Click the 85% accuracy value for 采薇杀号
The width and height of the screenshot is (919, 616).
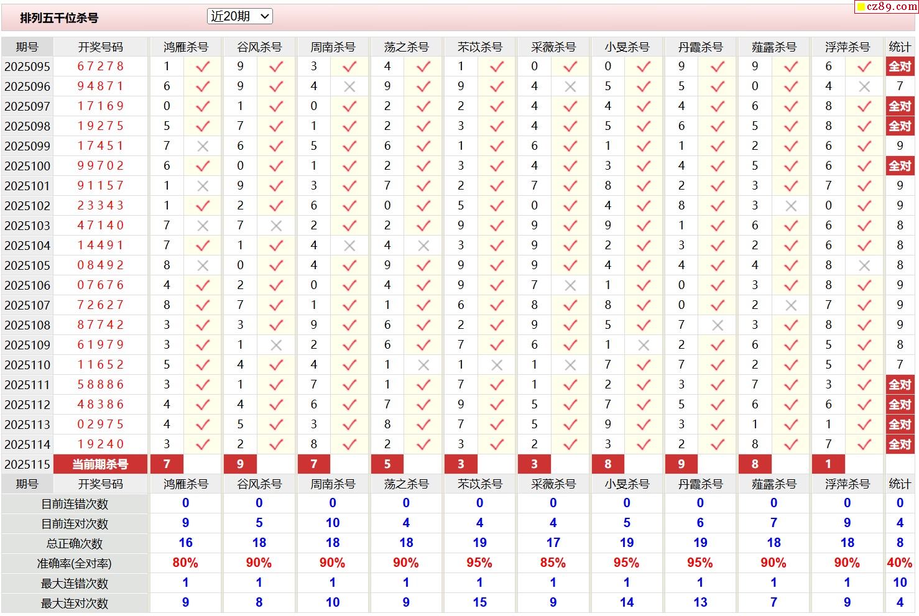(x=553, y=563)
